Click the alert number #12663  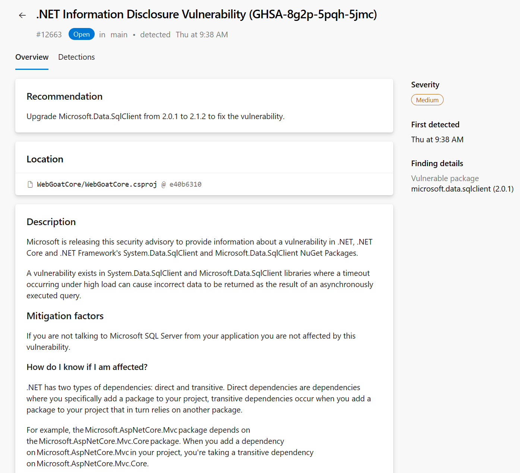pyautogui.click(x=49, y=35)
